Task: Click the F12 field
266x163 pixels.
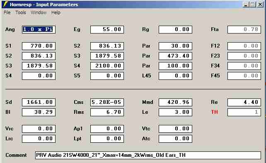Action: point(244,46)
